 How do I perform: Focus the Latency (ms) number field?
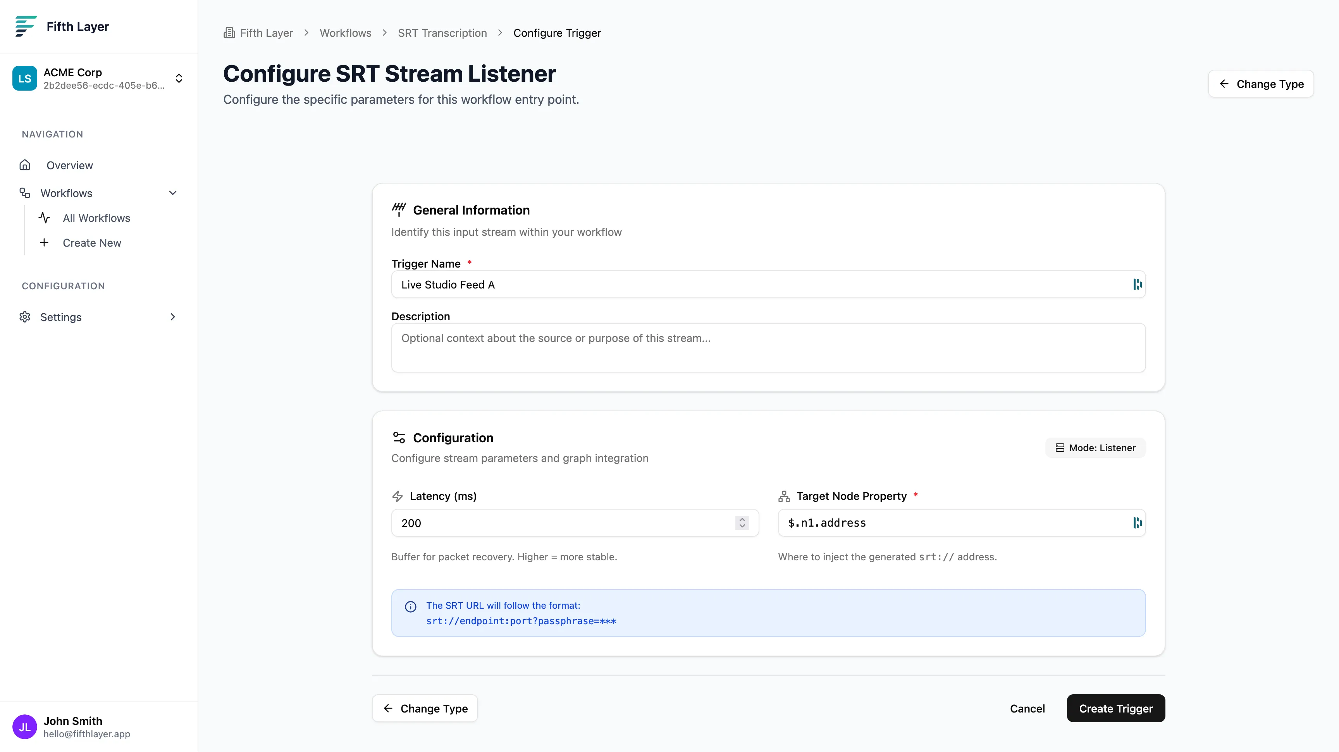pos(575,523)
